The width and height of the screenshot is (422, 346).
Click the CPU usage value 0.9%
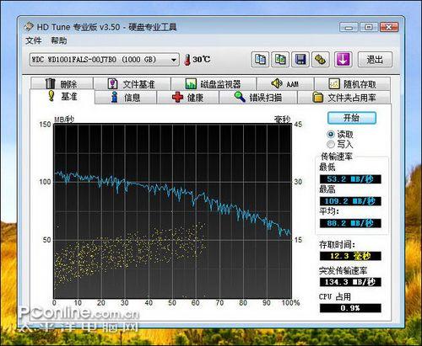[x=350, y=308]
